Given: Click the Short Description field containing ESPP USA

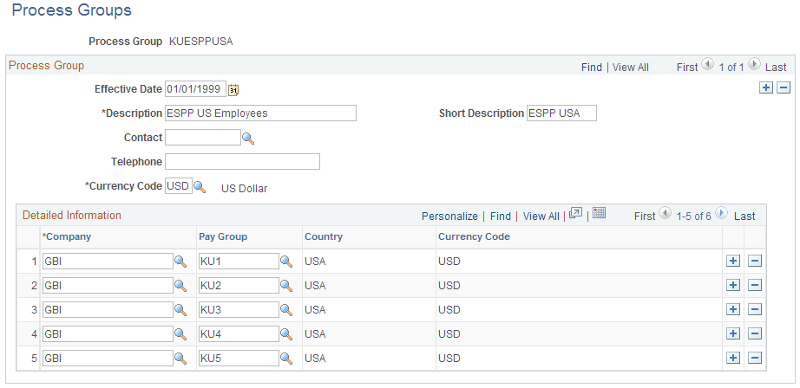Looking at the screenshot, I should pos(561,113).
